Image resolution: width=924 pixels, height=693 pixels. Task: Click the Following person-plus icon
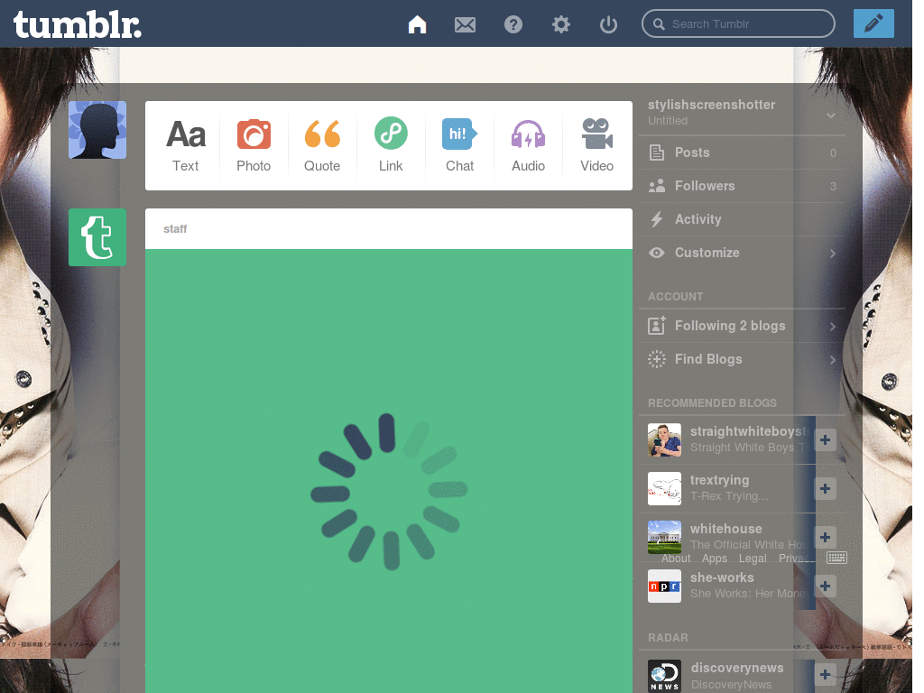pyautogui.click(x=657, y=325)
